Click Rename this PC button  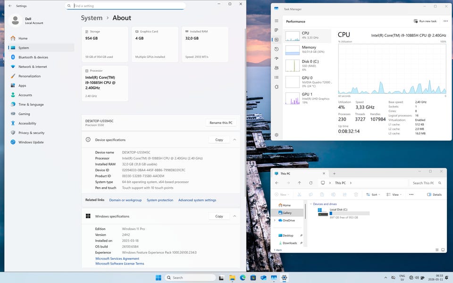pyautogui.click(x=221, y=123)
